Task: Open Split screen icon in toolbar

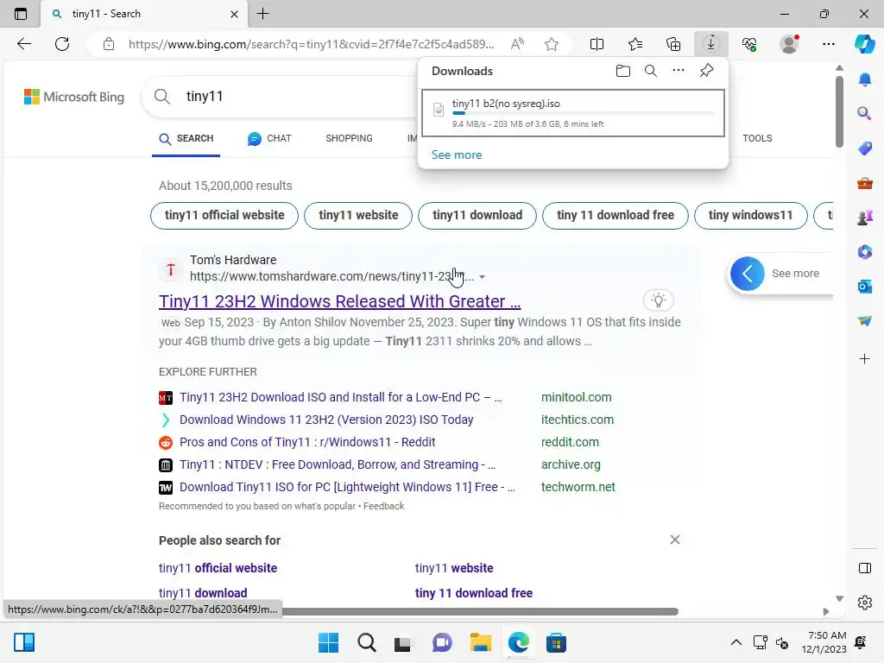Action: 597,44
